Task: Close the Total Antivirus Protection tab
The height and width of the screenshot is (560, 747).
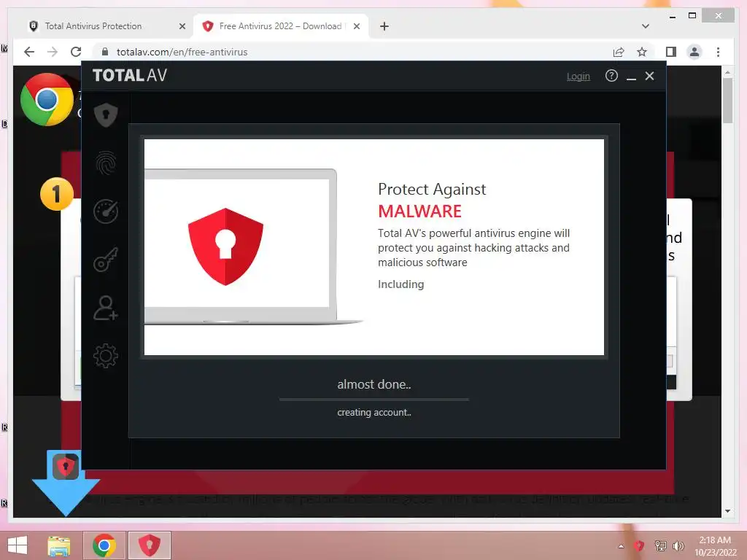Action: pos(182,26)
